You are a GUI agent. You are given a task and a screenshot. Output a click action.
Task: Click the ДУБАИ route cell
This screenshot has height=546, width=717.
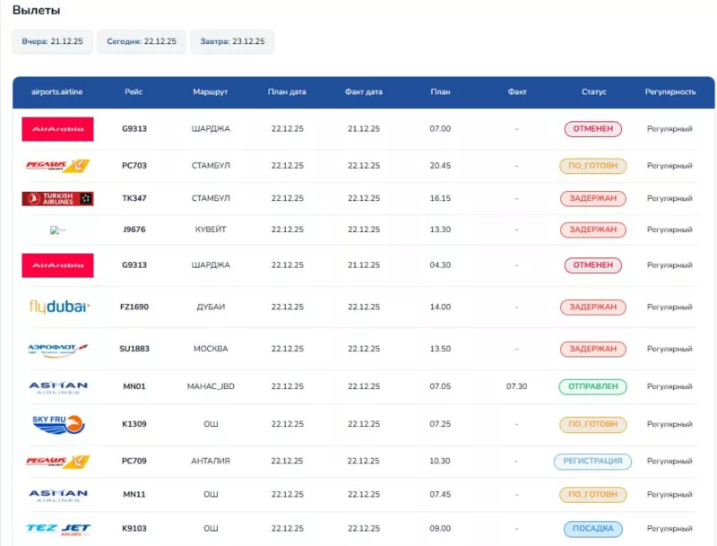(211, 307)
